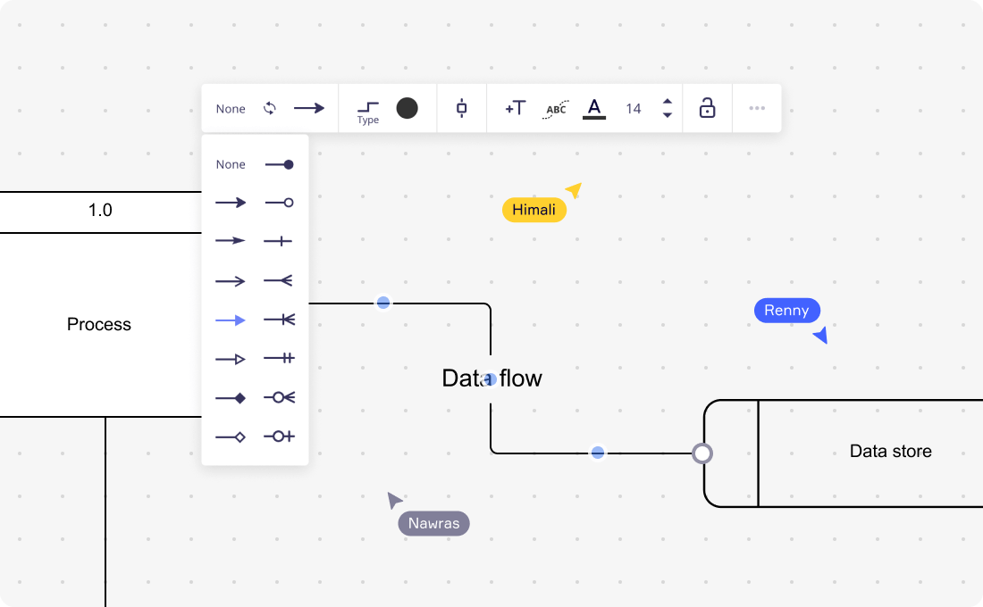Click the more options ellipsis button
983x607 pixels.
pos(757,108)
